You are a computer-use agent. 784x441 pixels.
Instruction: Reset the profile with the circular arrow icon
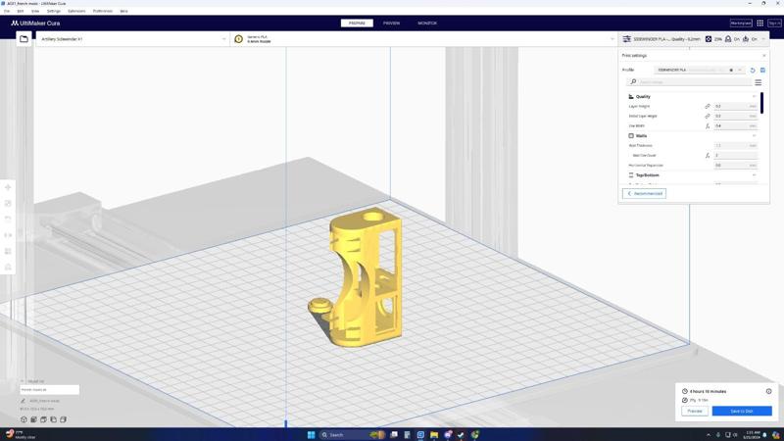click(753, 70)
